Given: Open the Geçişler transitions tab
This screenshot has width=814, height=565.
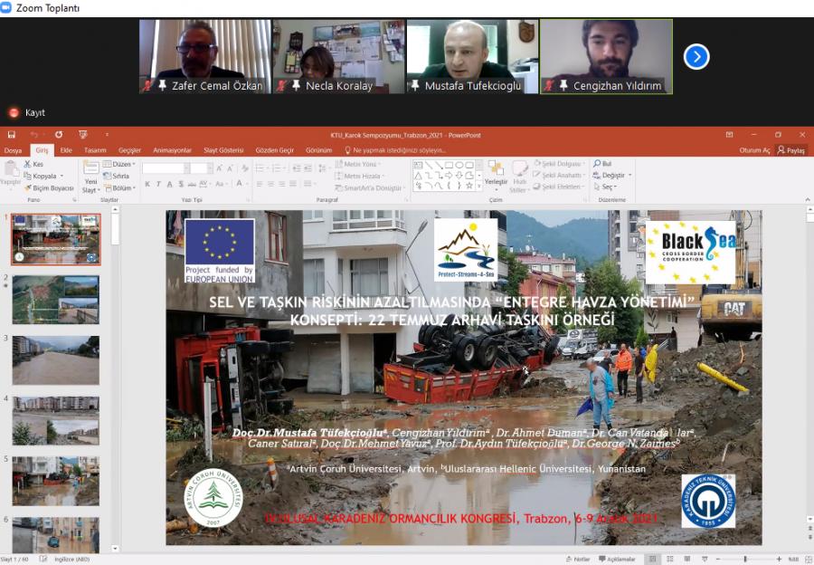Looking at the screenshot, I should [129, 150].
